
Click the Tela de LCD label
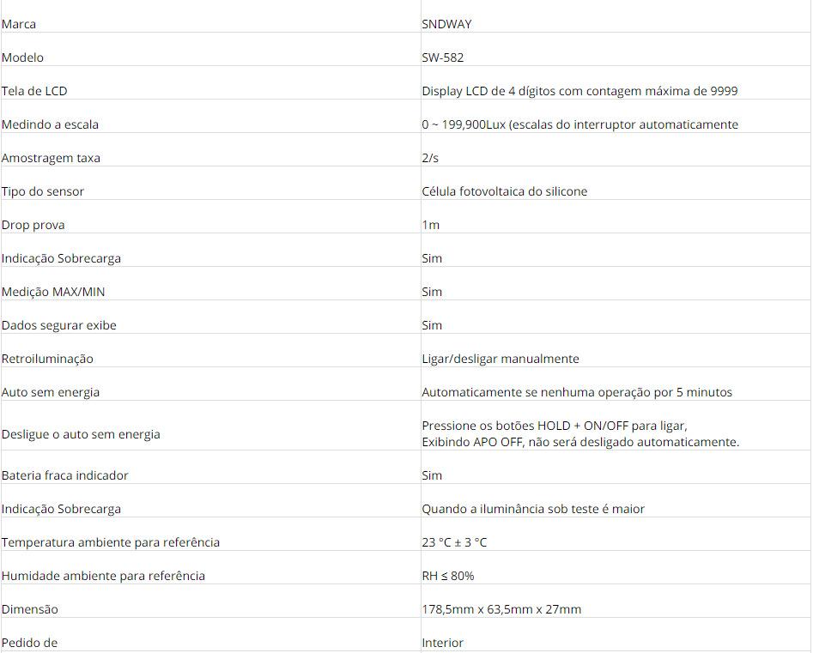point(34,91)
